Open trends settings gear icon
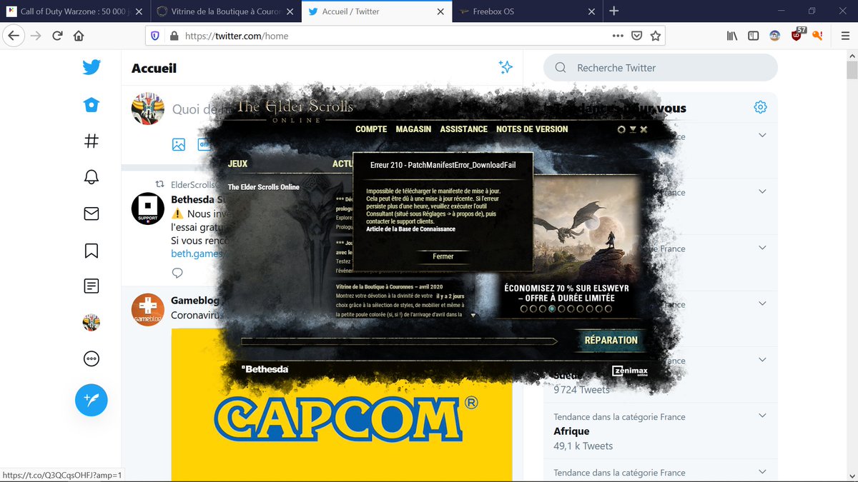858x482 pixels. (x=761, y=107)
